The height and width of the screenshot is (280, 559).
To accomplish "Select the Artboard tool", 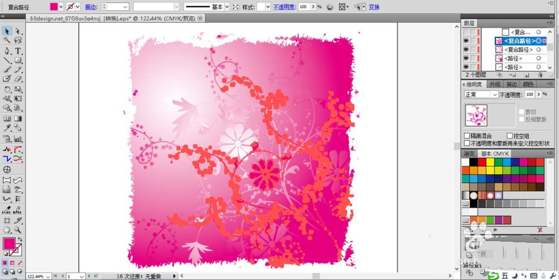I will 7,220.
